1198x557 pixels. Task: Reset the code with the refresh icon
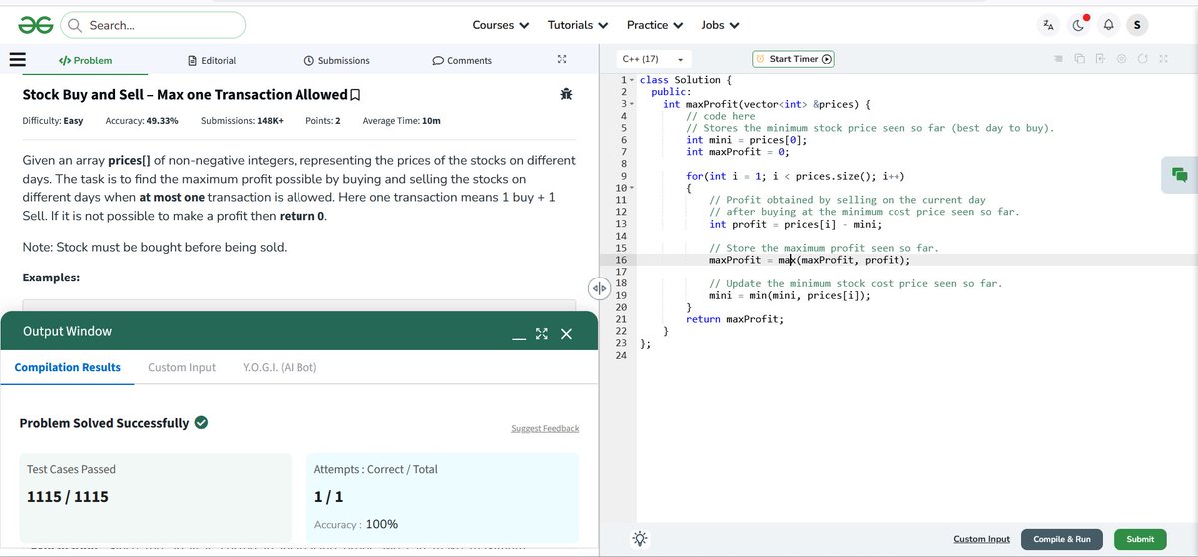pyautogui.click(x=1143, y=59)
